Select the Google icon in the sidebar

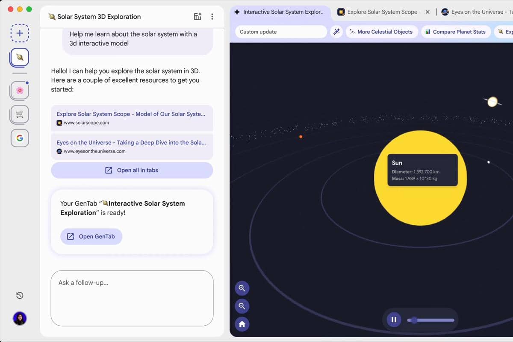coord(19,138)
